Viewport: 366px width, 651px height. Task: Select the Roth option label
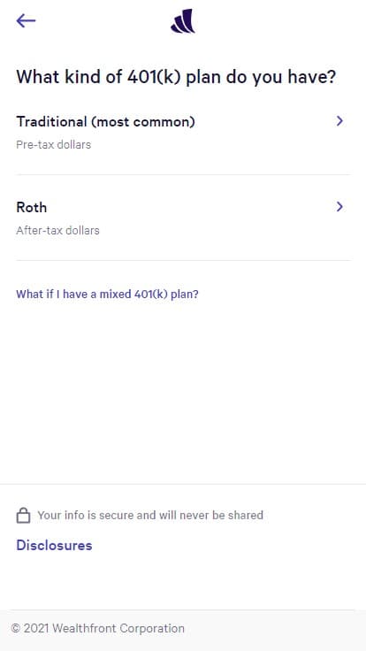(x=32, y=207)
